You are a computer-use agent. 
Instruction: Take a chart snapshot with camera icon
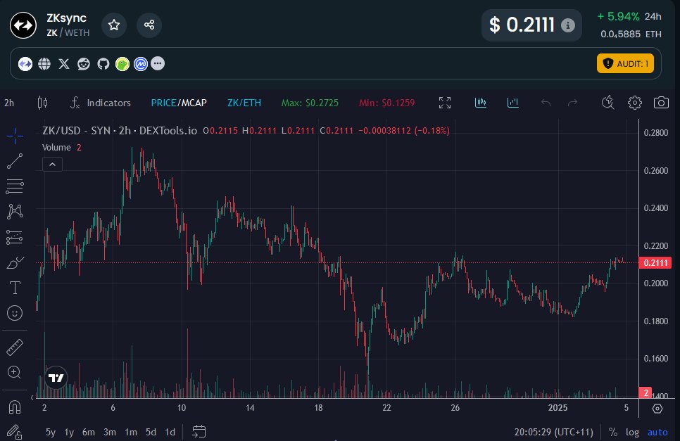click(661, 103)
